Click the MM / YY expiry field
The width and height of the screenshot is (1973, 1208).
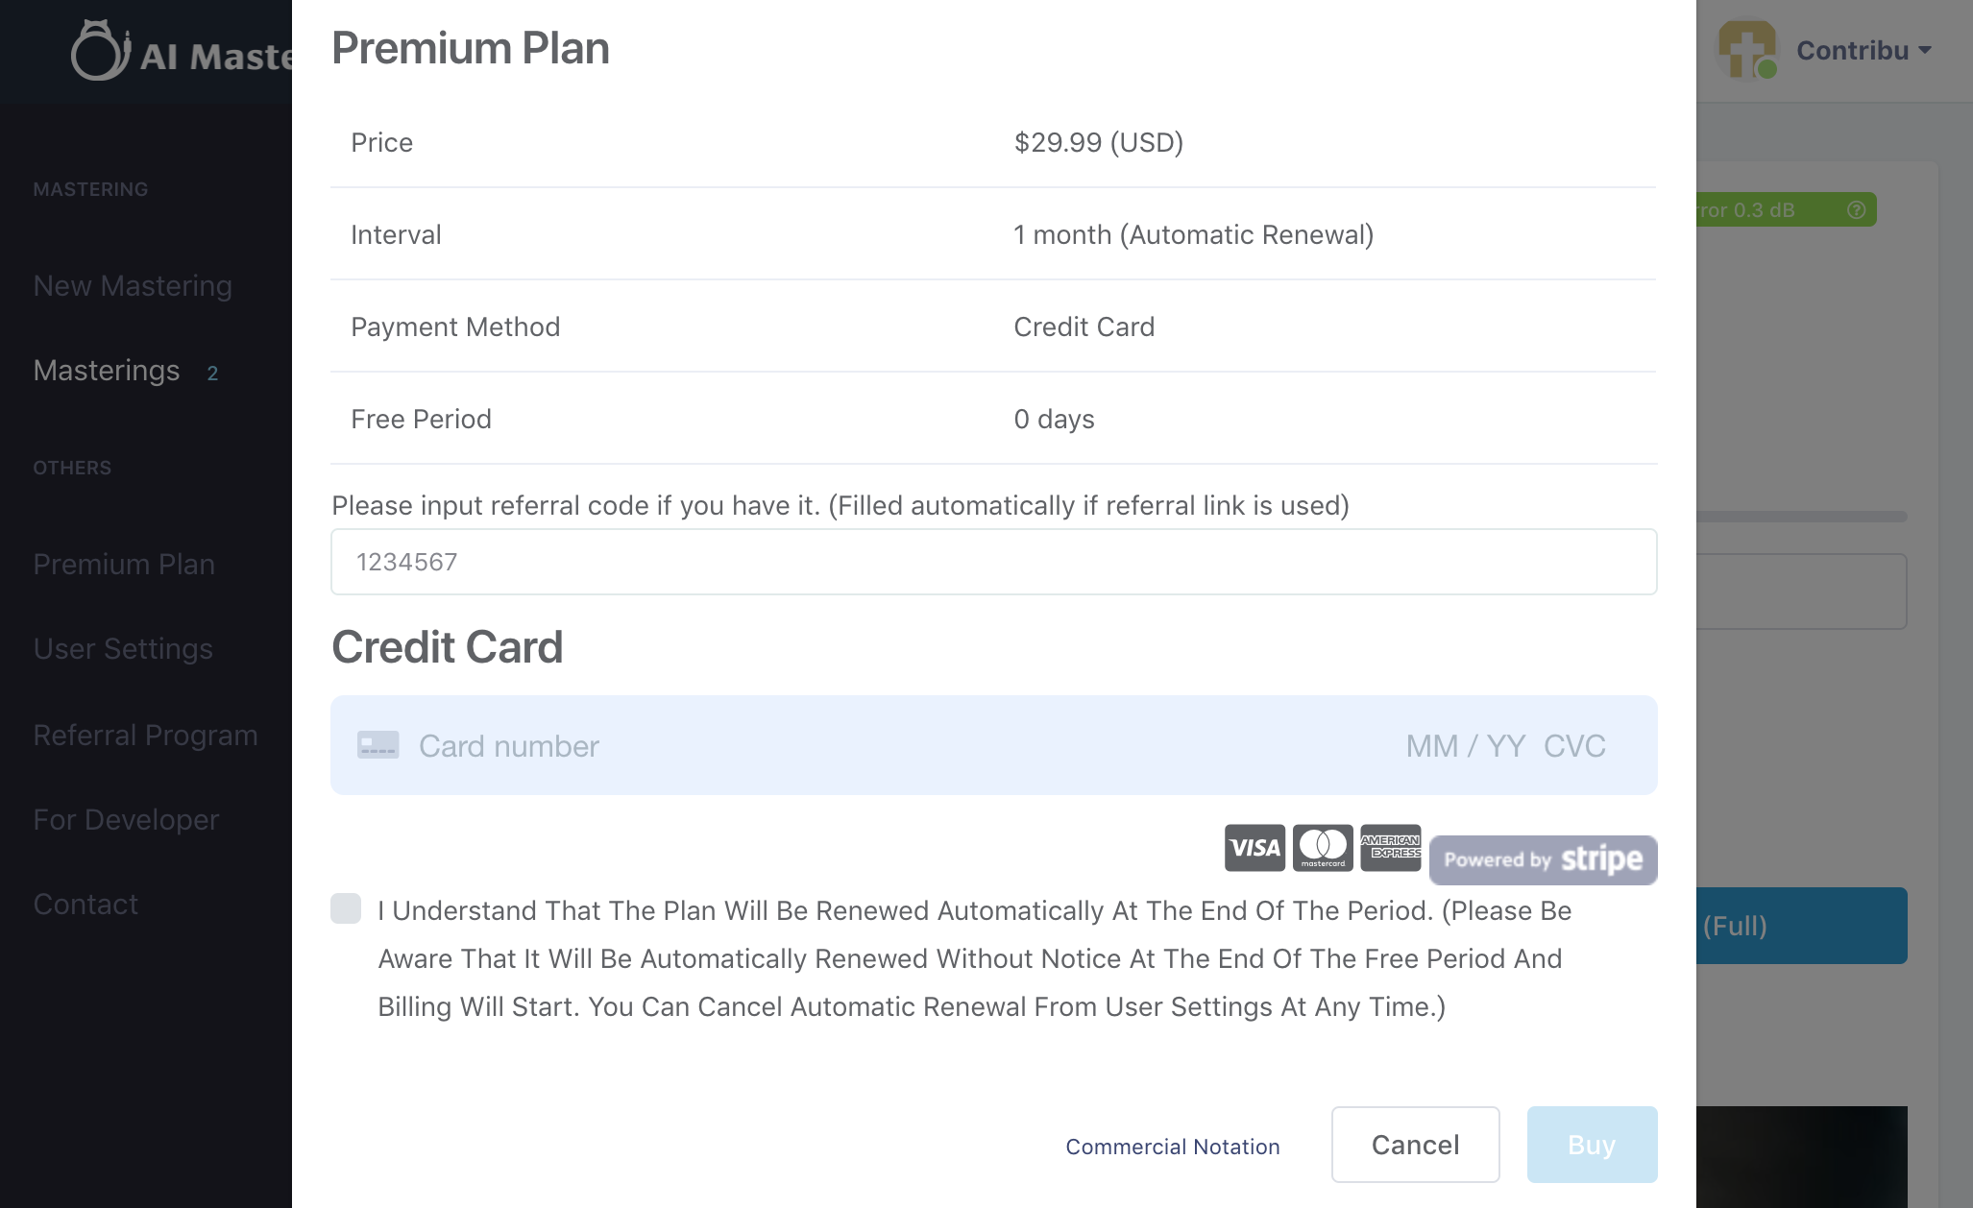[1465, 746]
